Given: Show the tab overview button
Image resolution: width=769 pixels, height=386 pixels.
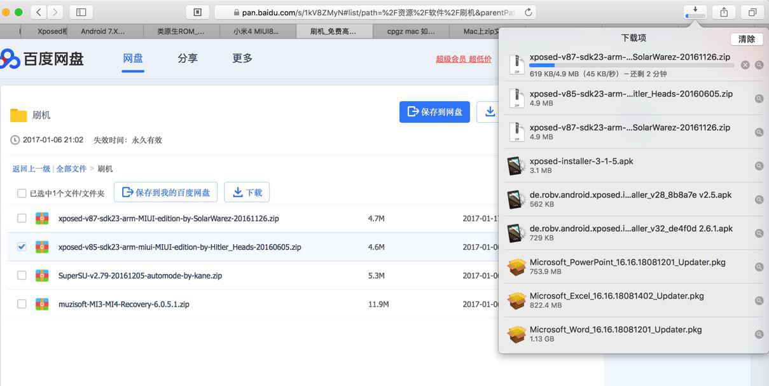Looking at the screenshot, I should point(752,12).
